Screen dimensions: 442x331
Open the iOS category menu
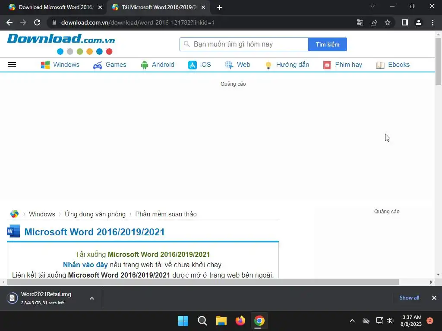tap(199, 65)
